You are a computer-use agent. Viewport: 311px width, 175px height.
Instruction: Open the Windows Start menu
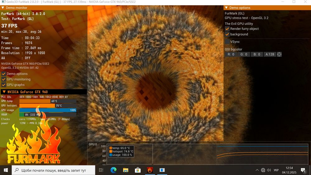tap(6, 170)
